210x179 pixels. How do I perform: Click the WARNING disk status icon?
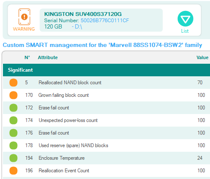coord(24,17)
